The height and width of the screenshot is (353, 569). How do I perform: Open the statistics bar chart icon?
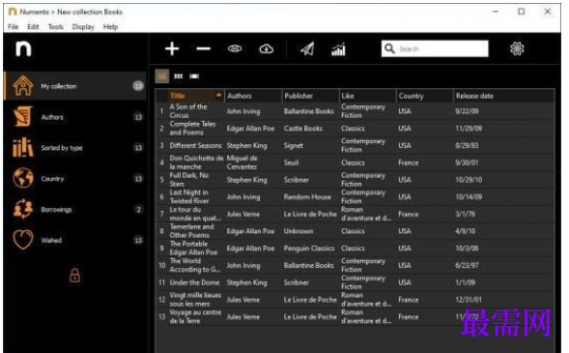coord(338,49)
